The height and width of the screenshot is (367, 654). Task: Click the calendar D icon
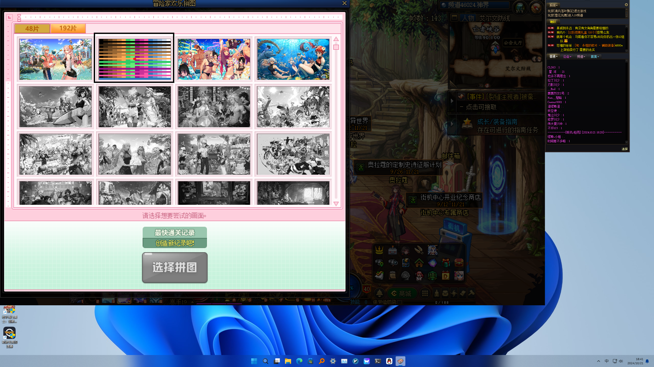445,276
